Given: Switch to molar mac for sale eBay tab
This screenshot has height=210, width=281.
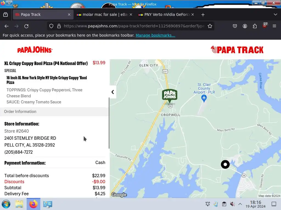Looking at the screenshot, I should (105, 14).
